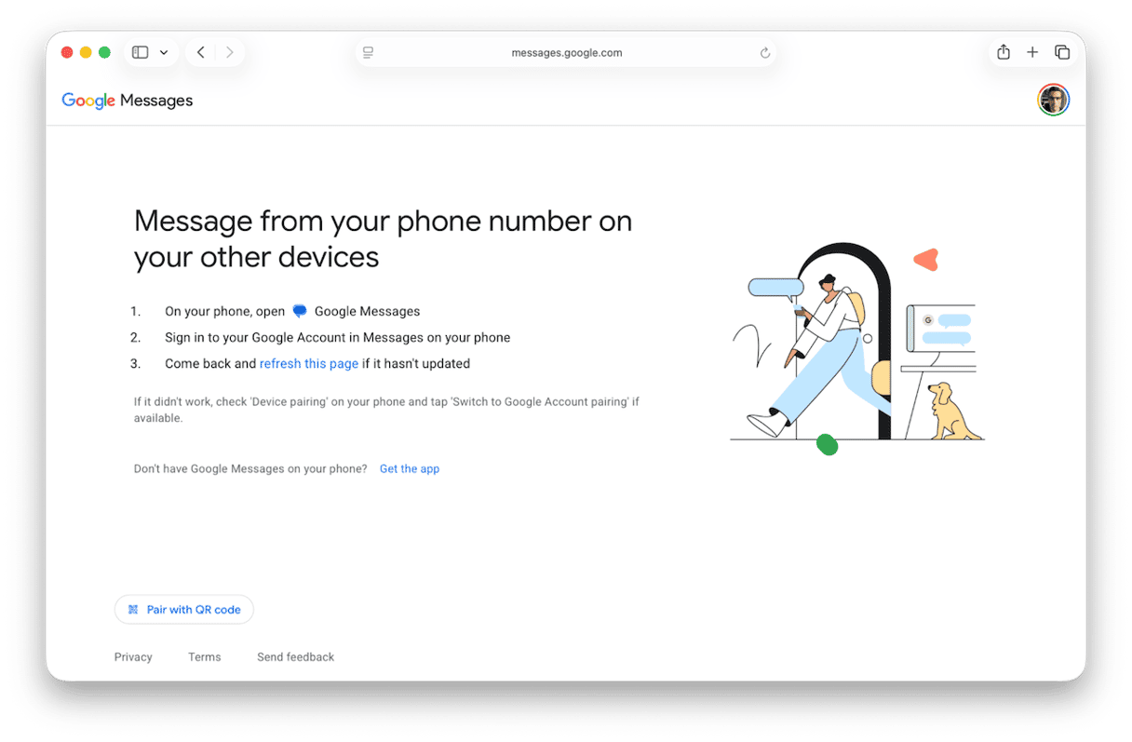Screen dimensions: 1132x742
Task: Open page menu icon in address bar
Action: coord(369,53)
